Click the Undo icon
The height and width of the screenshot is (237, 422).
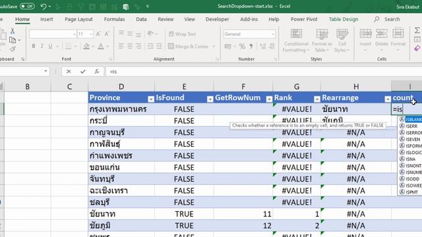tap(43, 7)
